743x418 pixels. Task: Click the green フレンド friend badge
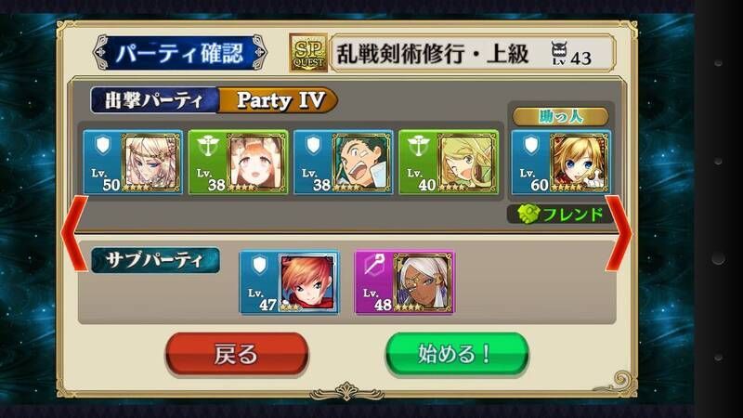(560, 215)
